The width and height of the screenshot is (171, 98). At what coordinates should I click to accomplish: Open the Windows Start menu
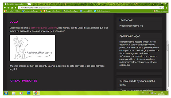[x=6, y=93]
